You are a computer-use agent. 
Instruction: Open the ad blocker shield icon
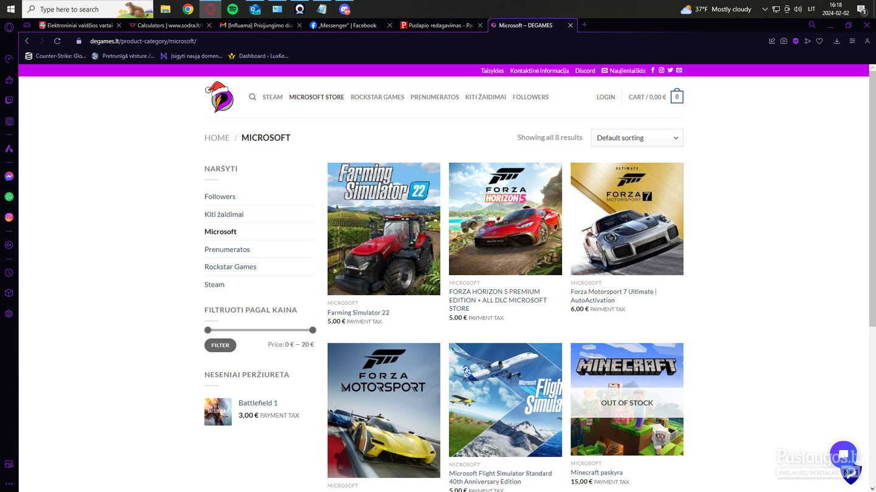(x=796, y=41)
